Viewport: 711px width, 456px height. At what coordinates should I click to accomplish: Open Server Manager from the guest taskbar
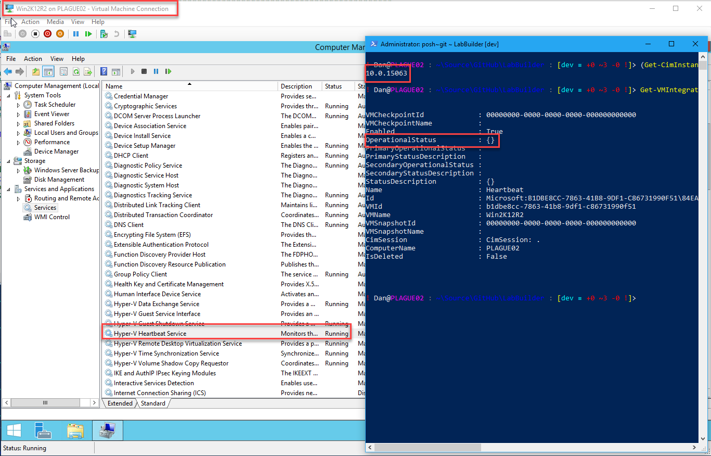[43, 430]
